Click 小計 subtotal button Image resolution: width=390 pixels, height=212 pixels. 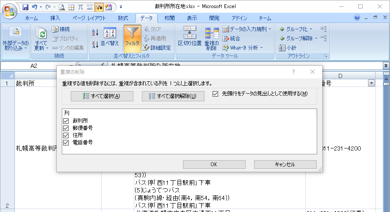pos(288,47)
